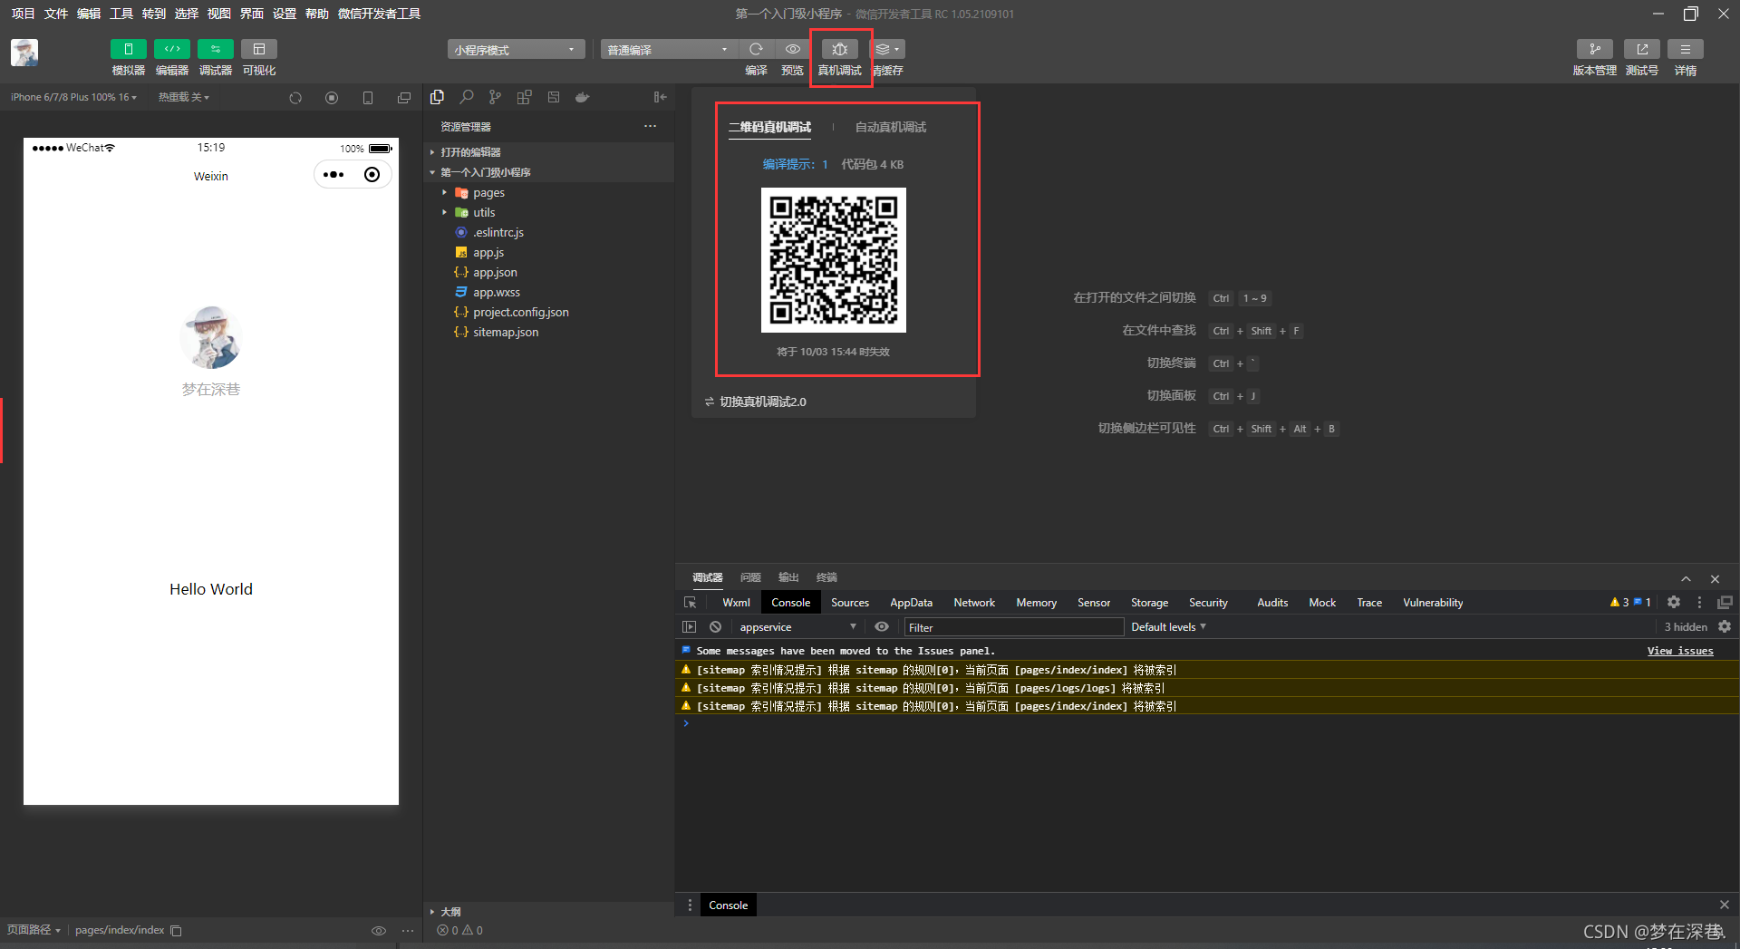Open 版本管理 version control
1740x949 pixels.
click(1595, 49)
